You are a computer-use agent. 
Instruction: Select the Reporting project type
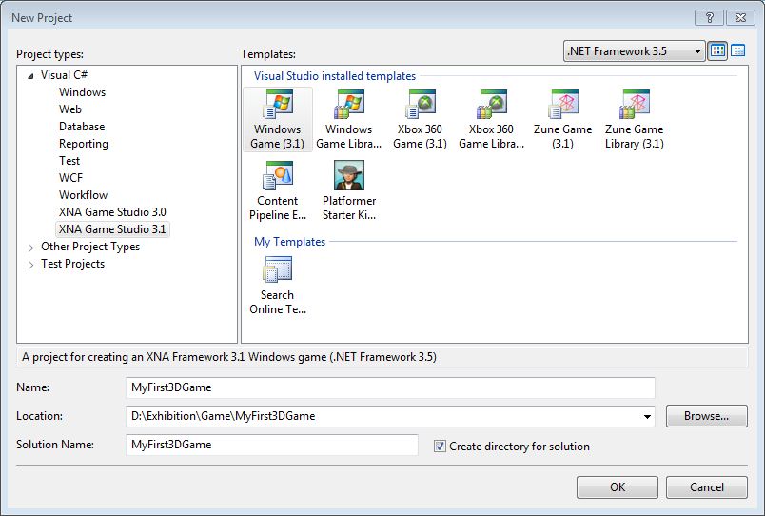[x=84, y=144]
